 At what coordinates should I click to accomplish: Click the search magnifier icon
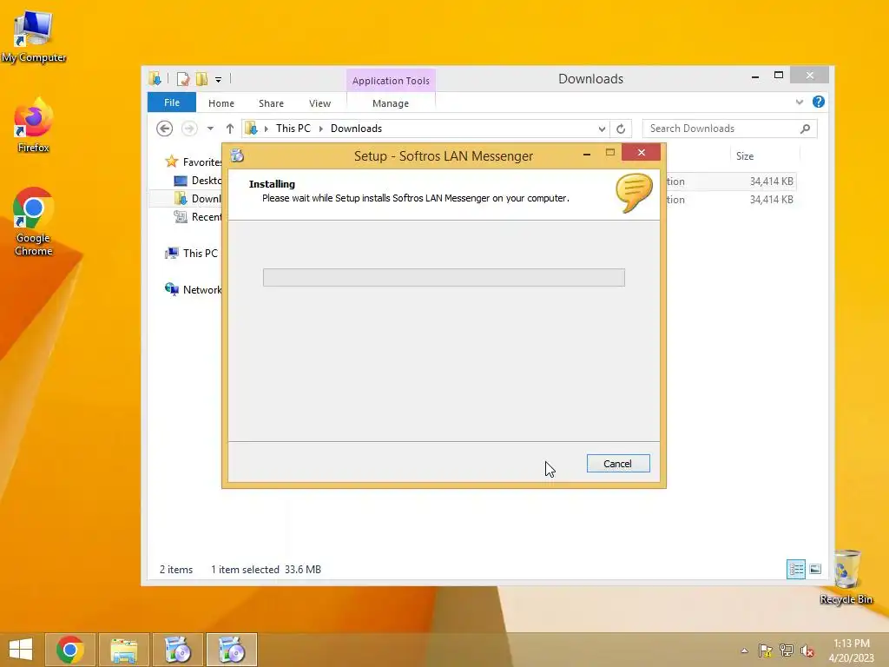pyautogui.click(x=805, y=129)
